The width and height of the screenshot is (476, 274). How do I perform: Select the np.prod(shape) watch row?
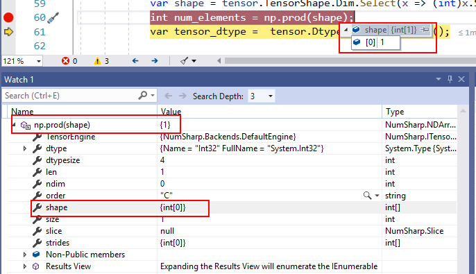232,125
